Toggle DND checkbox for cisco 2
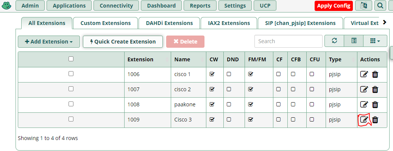 (229, 89)
